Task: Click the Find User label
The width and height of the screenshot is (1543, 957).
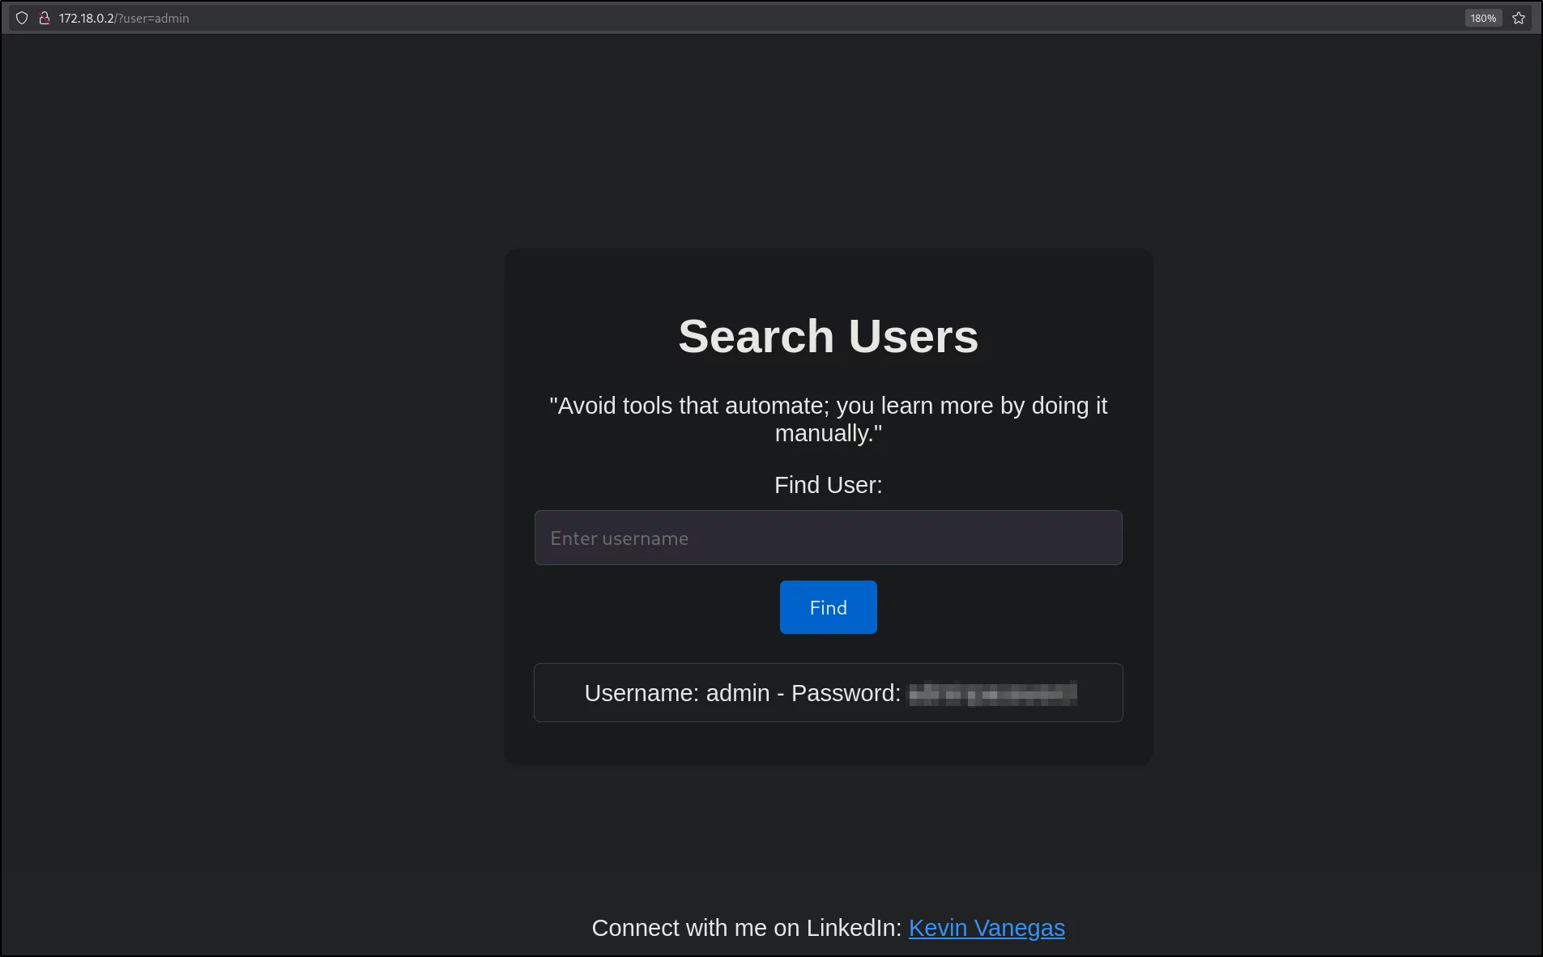Action: click(x=828, y=485)
